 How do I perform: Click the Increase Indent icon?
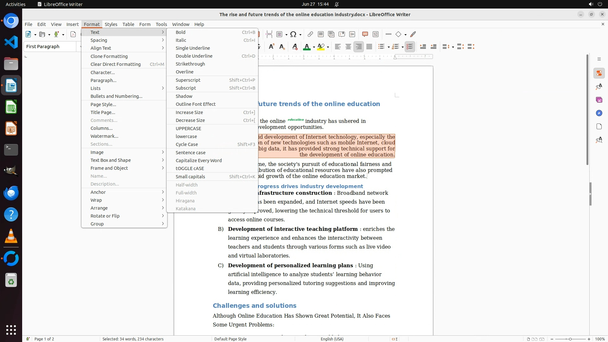[423, 47]
